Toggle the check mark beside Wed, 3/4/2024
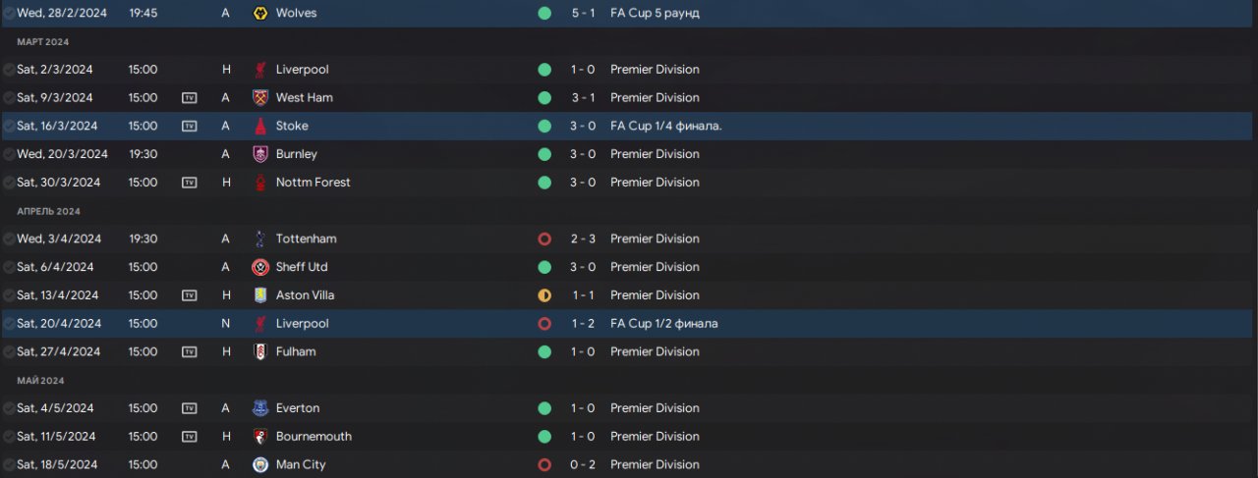Viewport: 1258px width, 478px height. 9,239
